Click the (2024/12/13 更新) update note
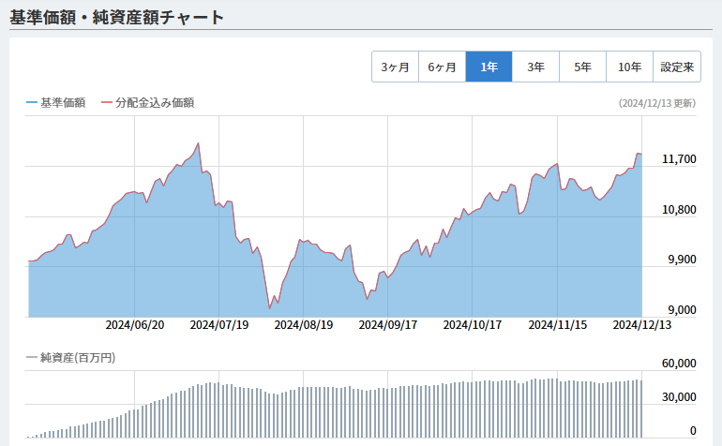 (x=657, y=103)
